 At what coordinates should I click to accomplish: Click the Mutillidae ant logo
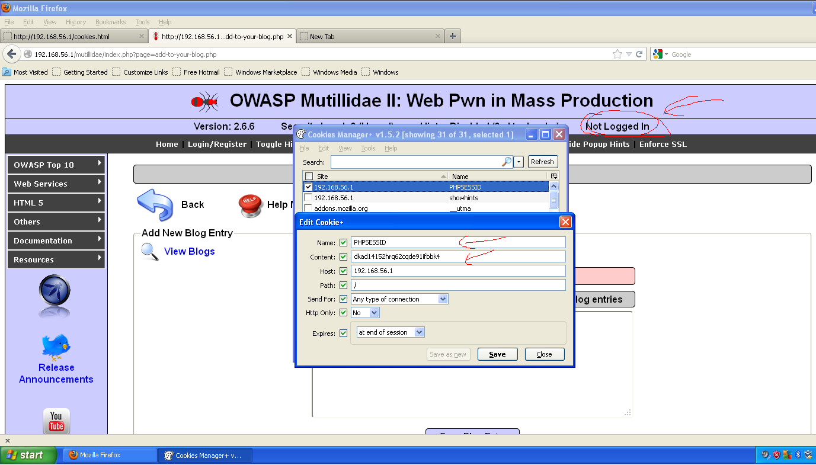click(x=205, y=101)
